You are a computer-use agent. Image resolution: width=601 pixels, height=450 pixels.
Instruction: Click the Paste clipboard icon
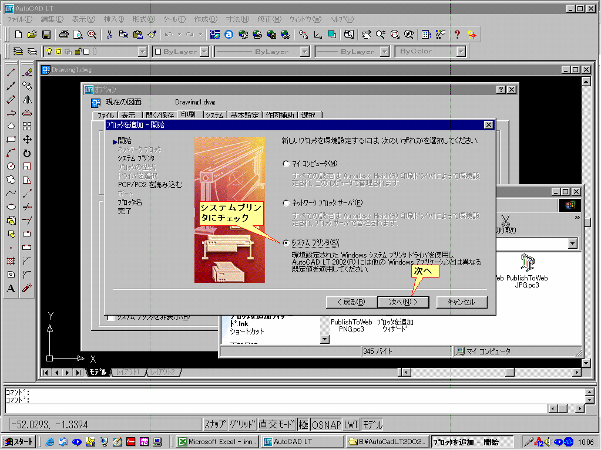[137, 35]
